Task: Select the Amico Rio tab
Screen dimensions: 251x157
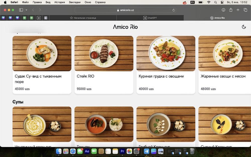Action: pos(217,18)
